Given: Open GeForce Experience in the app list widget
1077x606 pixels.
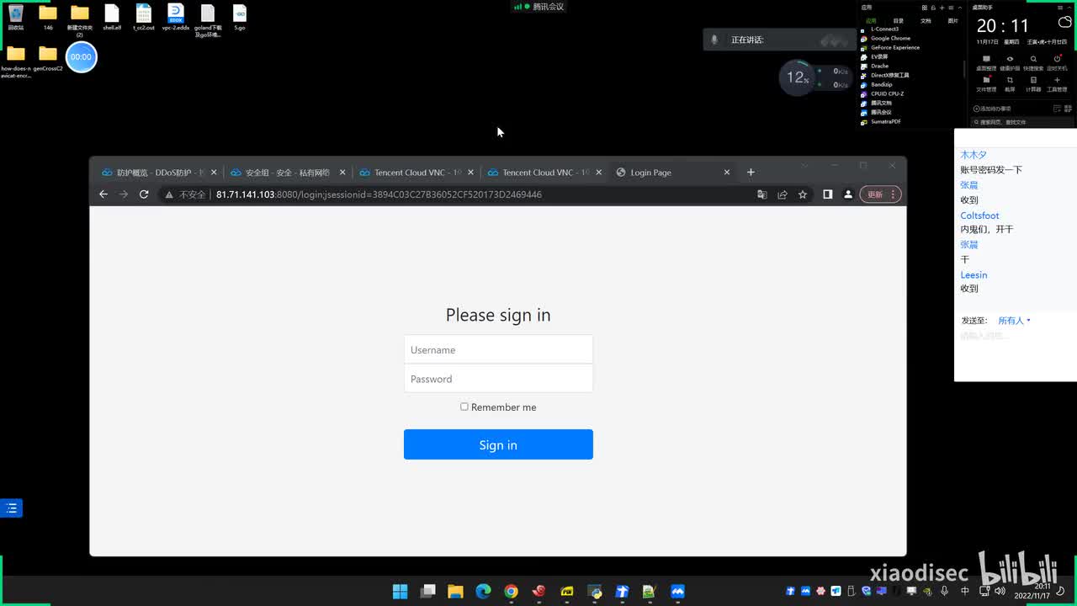Looking at the screenshot, I should tap(890, 47).
